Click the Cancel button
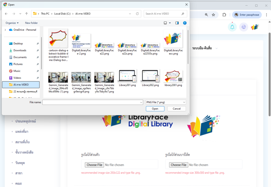The width and height of the screenshot is (271, 187). pos(177,109)
